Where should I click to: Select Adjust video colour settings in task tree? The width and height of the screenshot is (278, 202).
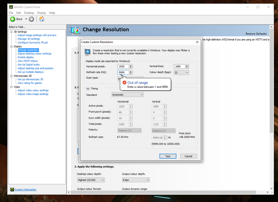tap(33, 90)
